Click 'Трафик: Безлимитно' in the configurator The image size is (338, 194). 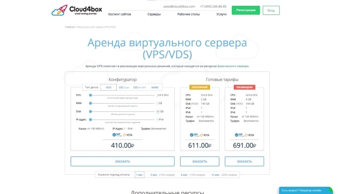(x=154, y=129)
